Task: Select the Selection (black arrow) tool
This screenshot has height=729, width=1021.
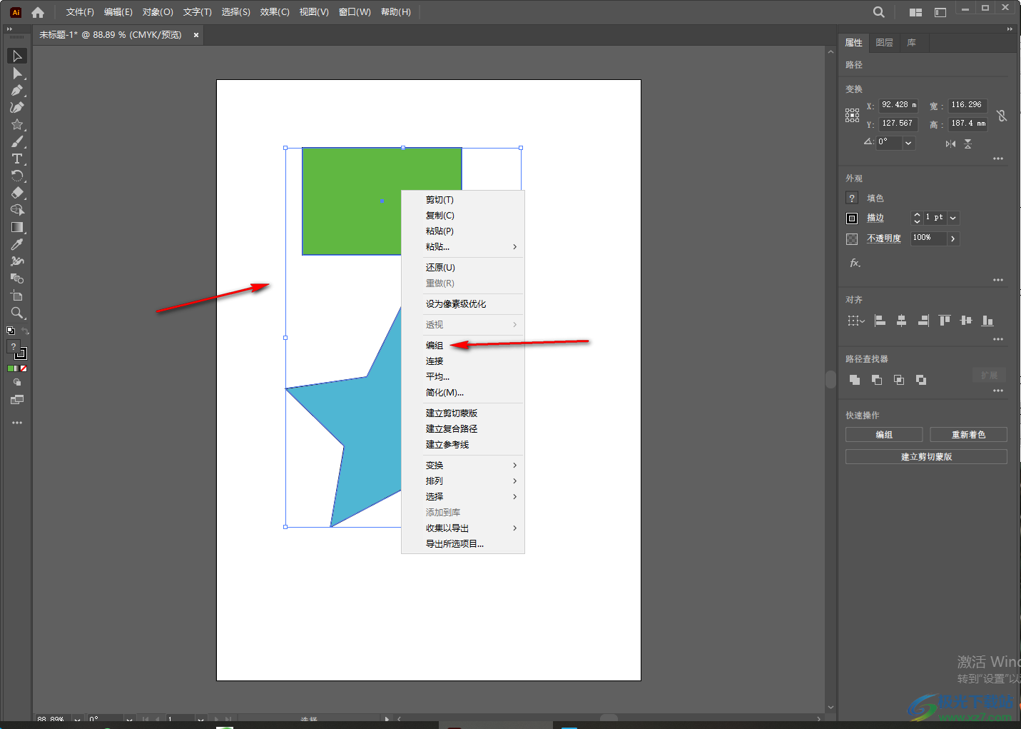Action: 17,56
